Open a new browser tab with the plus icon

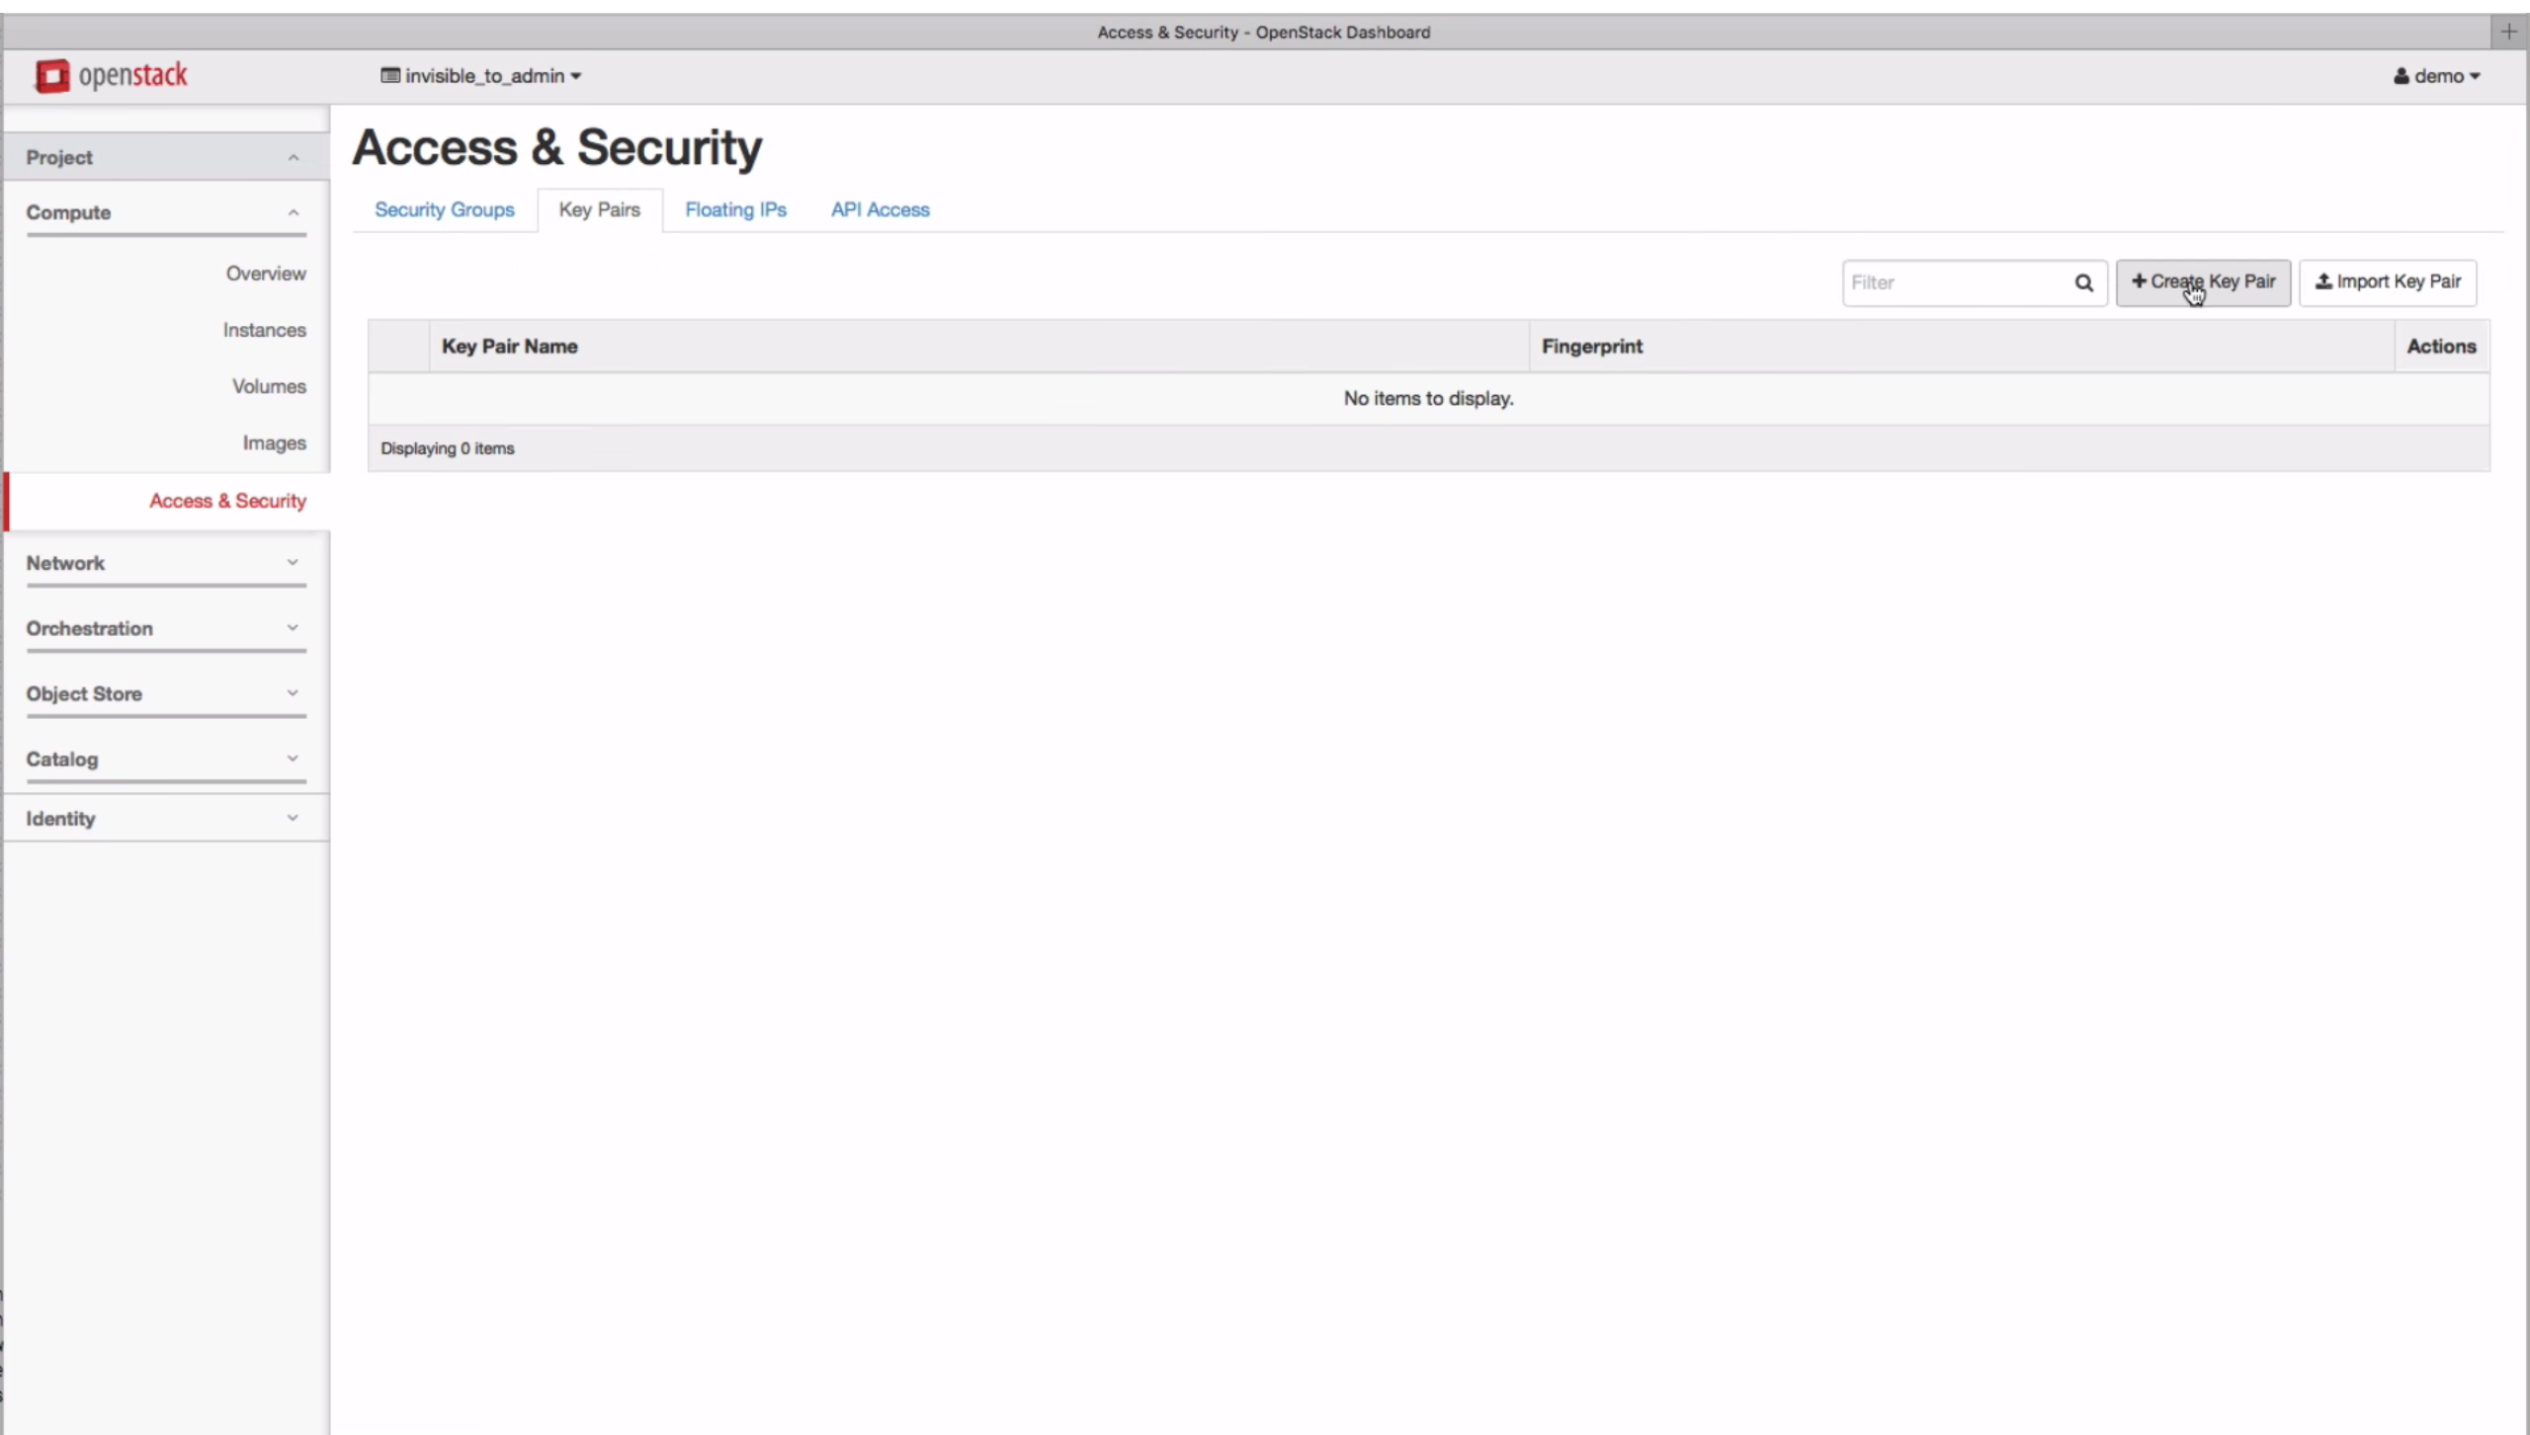(x=2508, y=32)
